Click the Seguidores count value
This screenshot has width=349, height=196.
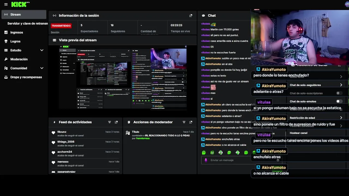point(112,25)
